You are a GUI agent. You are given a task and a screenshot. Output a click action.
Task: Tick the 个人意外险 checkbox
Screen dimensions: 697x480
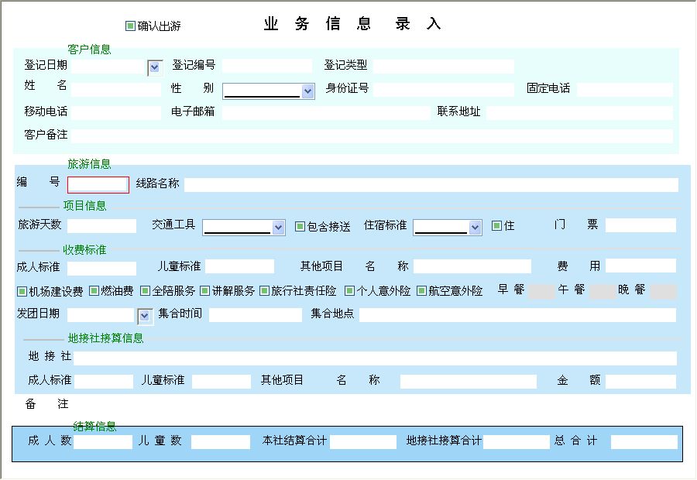point(350,290)
